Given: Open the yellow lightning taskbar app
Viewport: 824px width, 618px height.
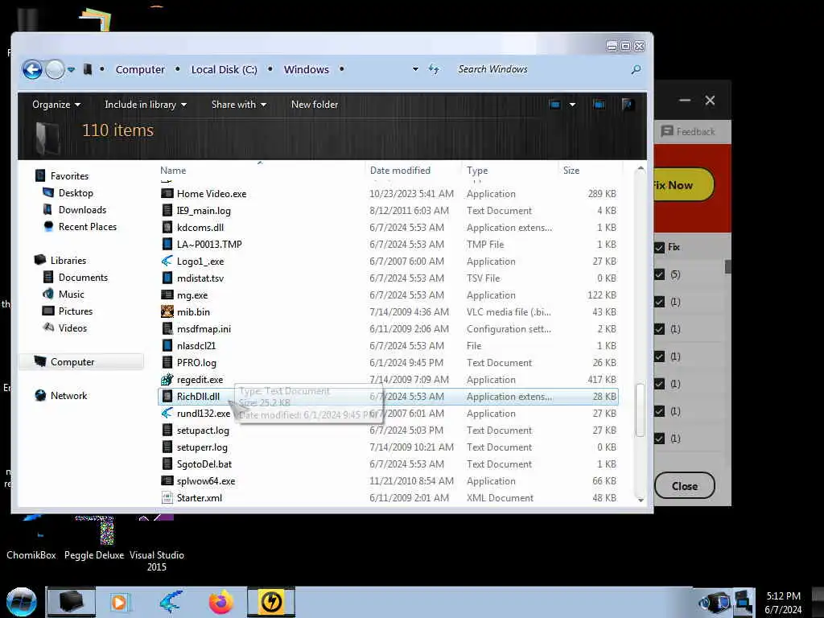Looking at the screenshot, I should click(271, 602).
